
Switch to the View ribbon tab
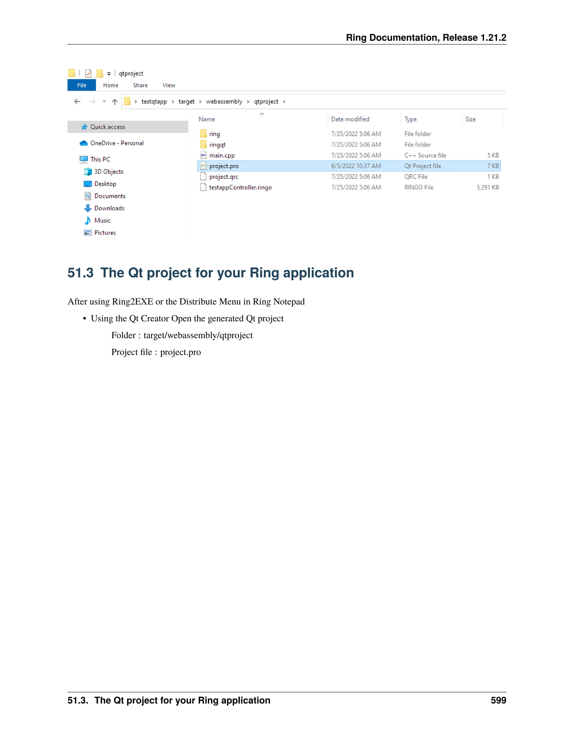click(x=169, y=85)
